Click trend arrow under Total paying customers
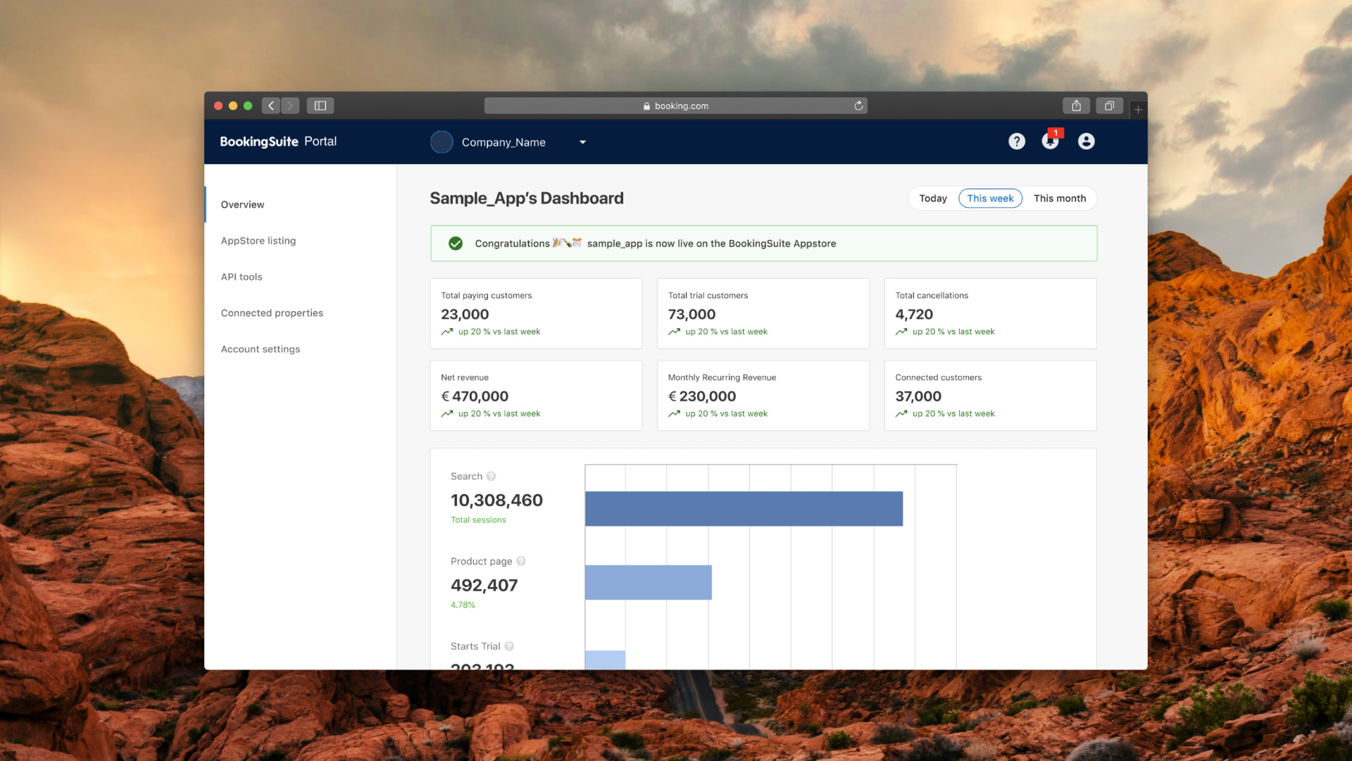Image resolution: width=1352 pixels, height=761 pixels. 447,332
